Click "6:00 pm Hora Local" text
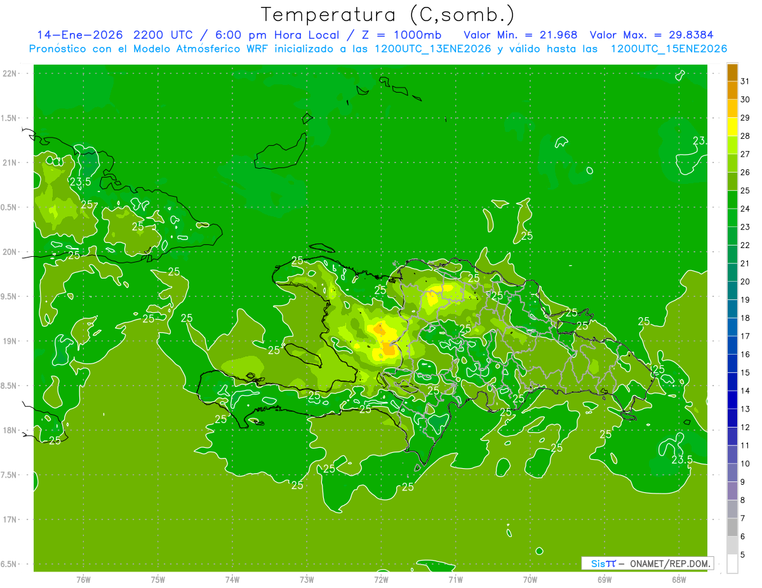 (x=276, y=35)
